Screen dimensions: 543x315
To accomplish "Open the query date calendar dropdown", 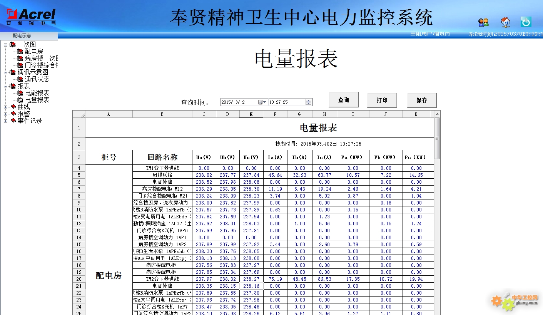I will coord(262,102).
